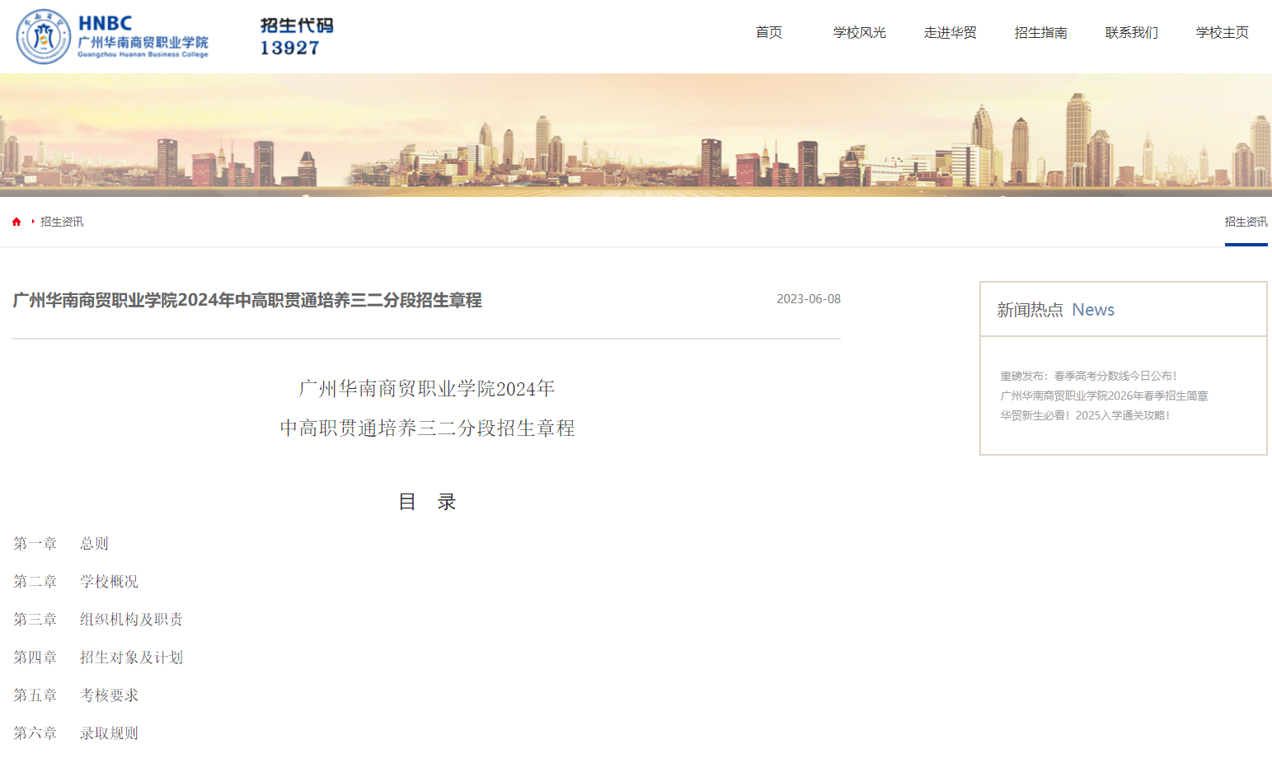
Task: Click the 第一章 总则 table of contents entry
Action: click(x=61, y=543)
